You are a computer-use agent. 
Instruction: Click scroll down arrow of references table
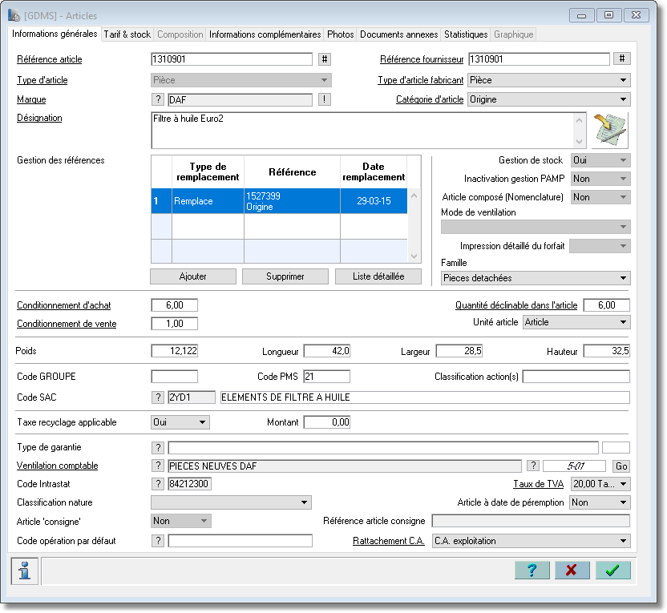(x=414, y=256)
